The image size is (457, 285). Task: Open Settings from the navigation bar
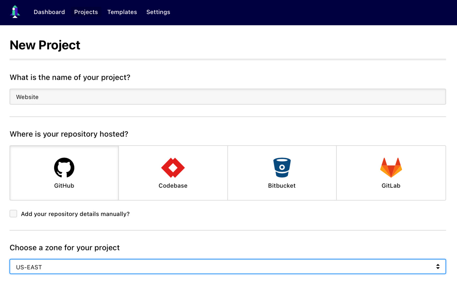point(158,12)
